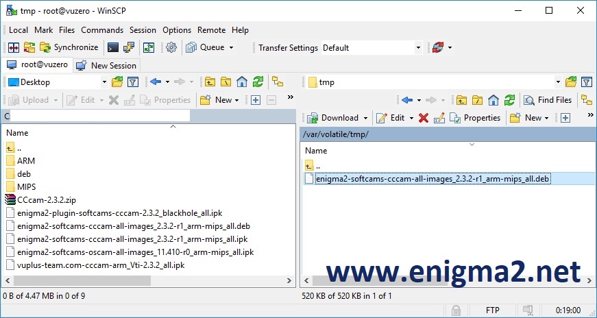The width and height of the screenshot is (597, 318).
Task: Click the keep remote directory up to date icon
Action: pos(149,47)
